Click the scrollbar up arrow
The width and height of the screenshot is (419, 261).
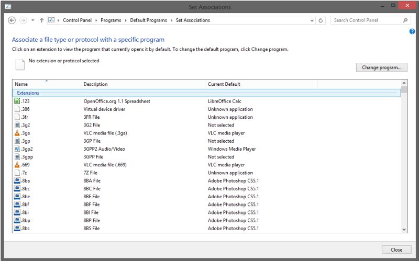point(404,83)
